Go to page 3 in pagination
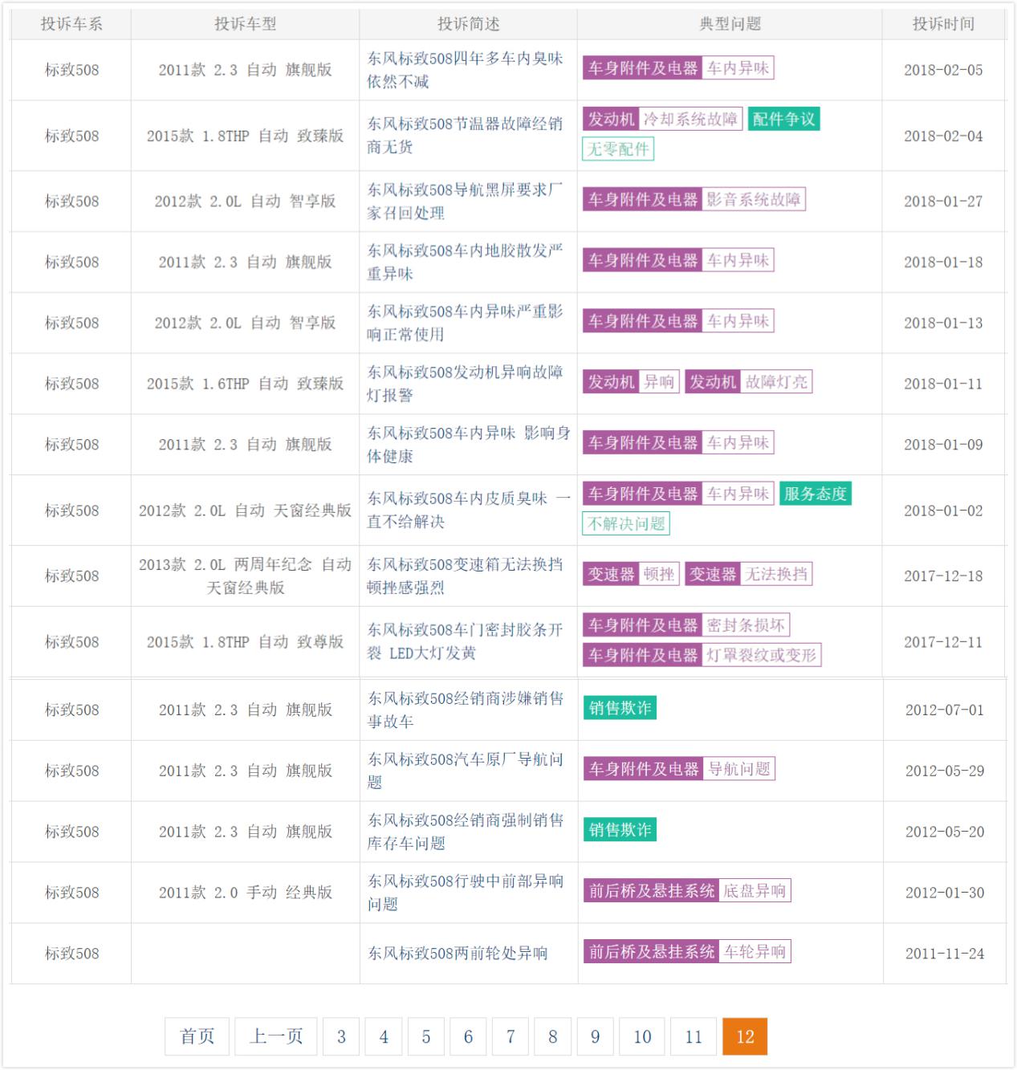 click(341, 1036)
